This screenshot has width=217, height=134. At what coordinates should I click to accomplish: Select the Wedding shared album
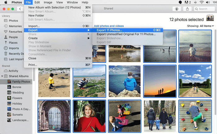coord(18,93)
